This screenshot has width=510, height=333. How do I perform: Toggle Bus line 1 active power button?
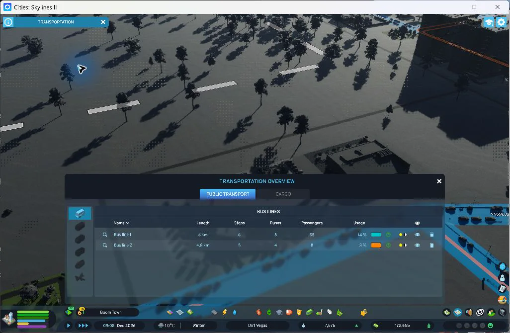[x=388, y=235]
